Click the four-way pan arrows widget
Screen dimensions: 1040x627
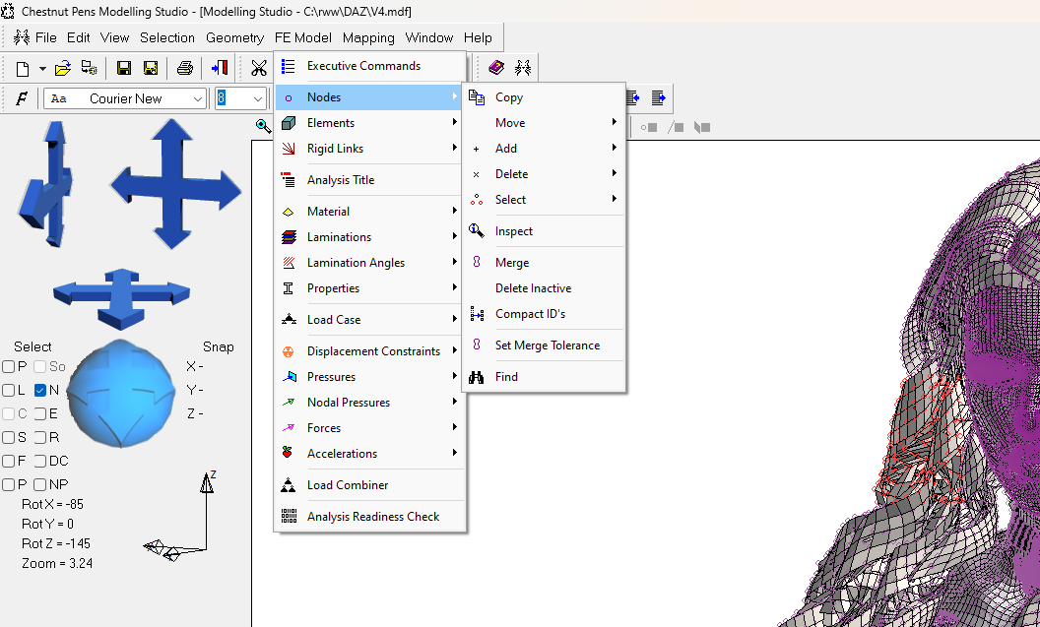[x=175, y=185]
